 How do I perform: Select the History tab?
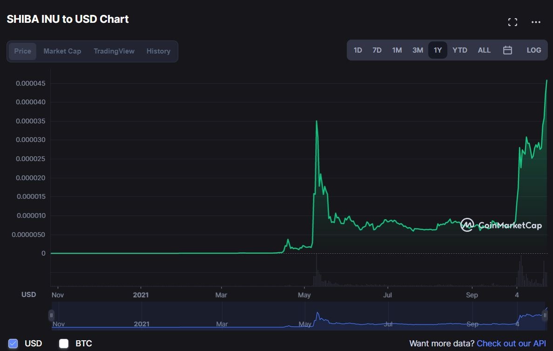click(158, 51)
